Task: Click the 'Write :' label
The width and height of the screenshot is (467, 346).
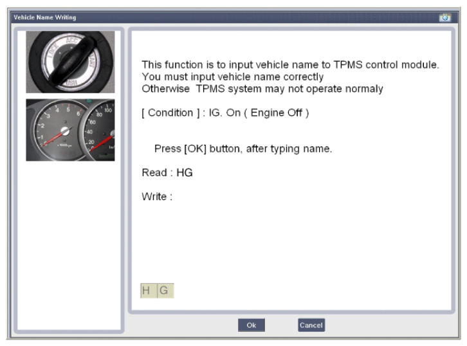Action: (157, 197)
